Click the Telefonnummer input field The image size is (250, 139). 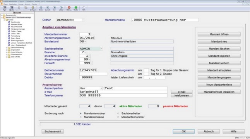click(x=123, y=96)
